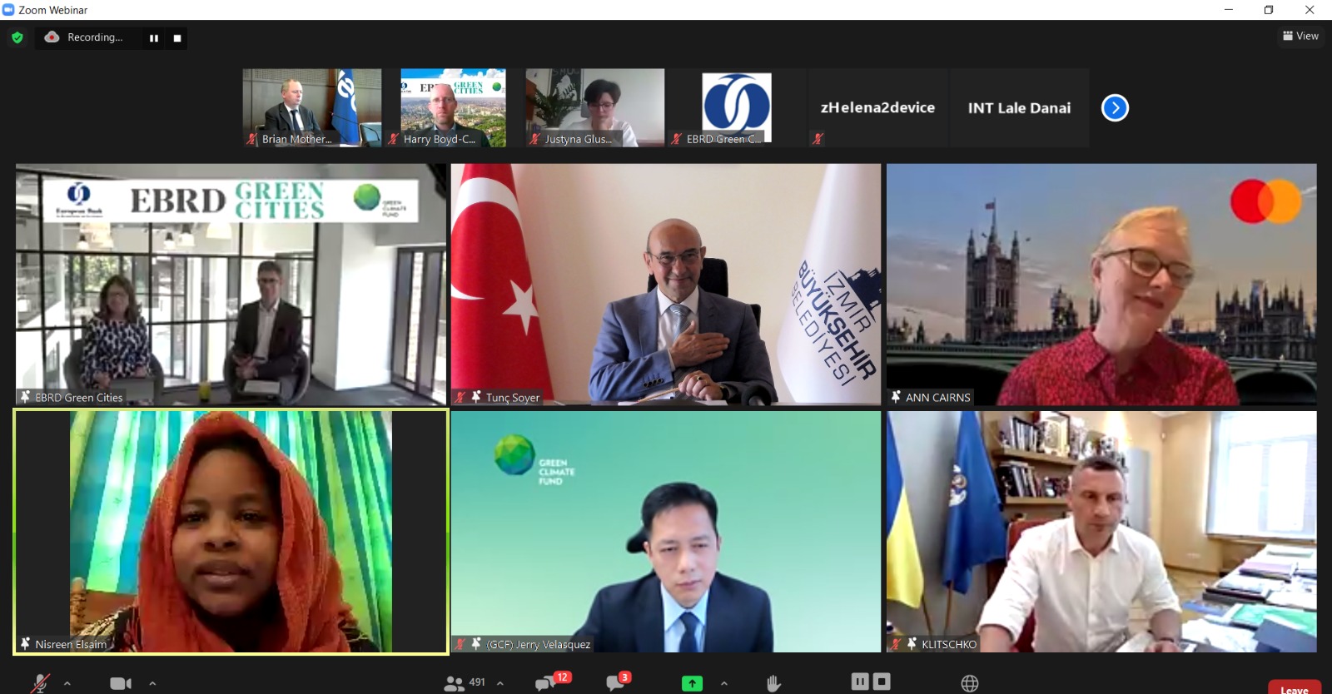Toggle the video camera

click(x=121, y=683)
